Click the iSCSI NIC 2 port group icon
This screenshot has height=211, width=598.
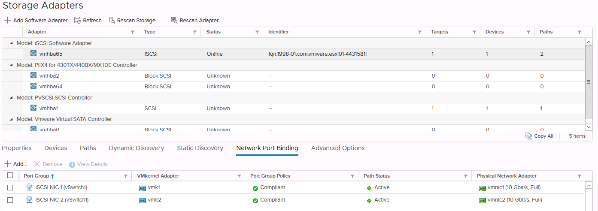click(x=29, y=200)
